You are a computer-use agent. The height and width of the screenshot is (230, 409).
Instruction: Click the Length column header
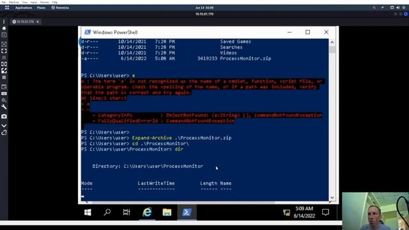pyautogui.click(x=209, y=183)
